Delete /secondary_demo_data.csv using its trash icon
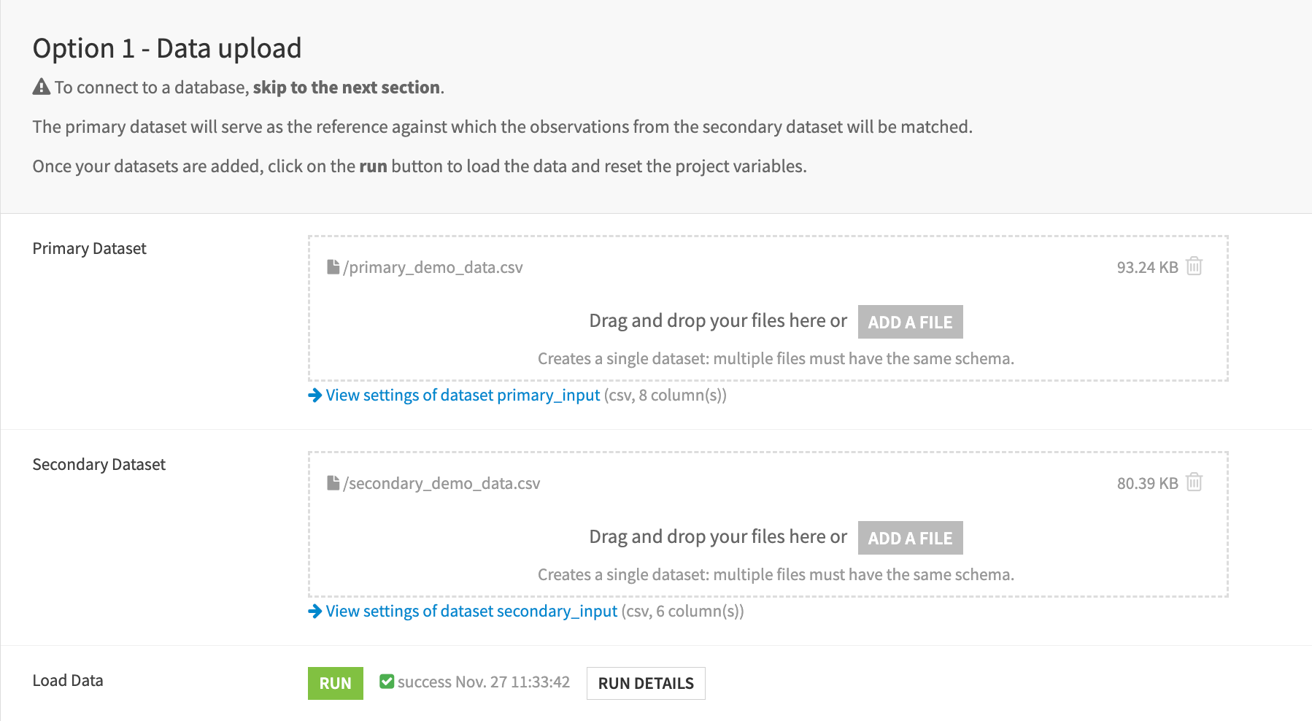 click(x=1194, y=482)
